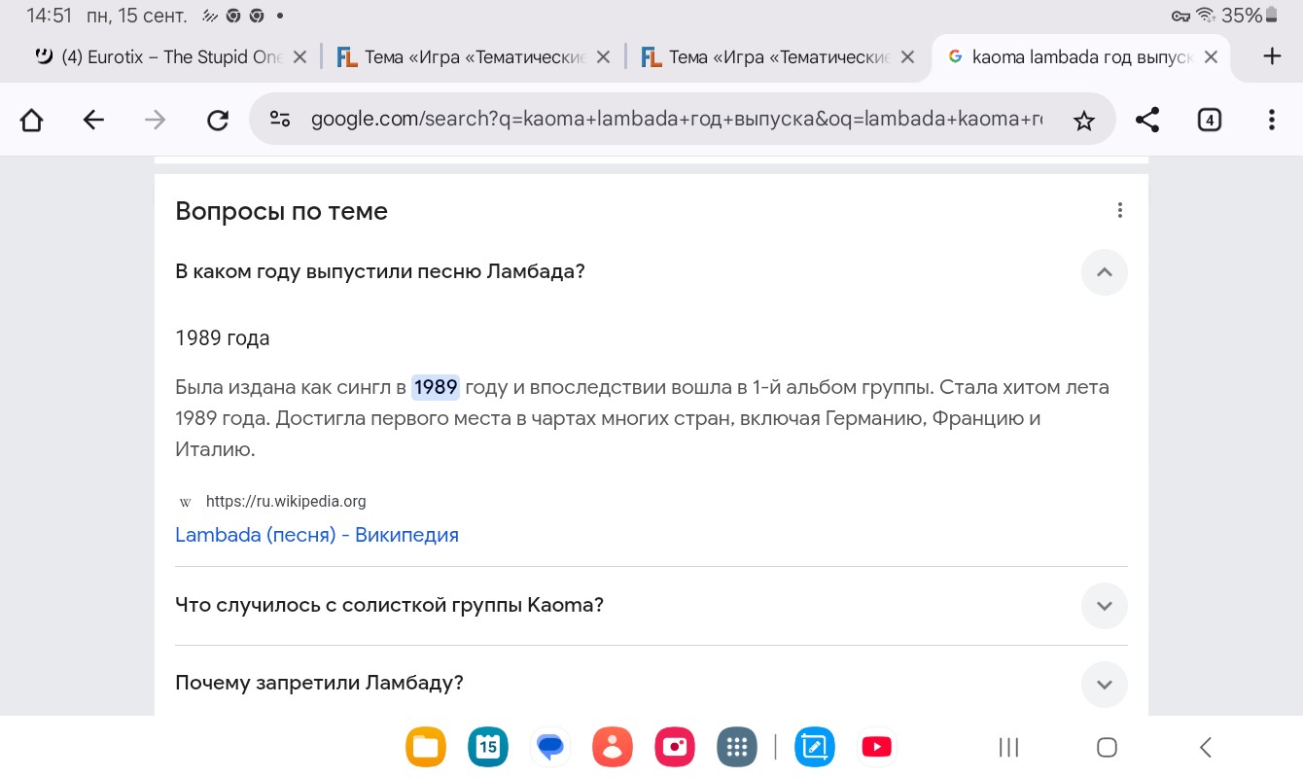Tap the 14:51 clock in status bar
The image size is (1303, 778).
coord(49,16)
